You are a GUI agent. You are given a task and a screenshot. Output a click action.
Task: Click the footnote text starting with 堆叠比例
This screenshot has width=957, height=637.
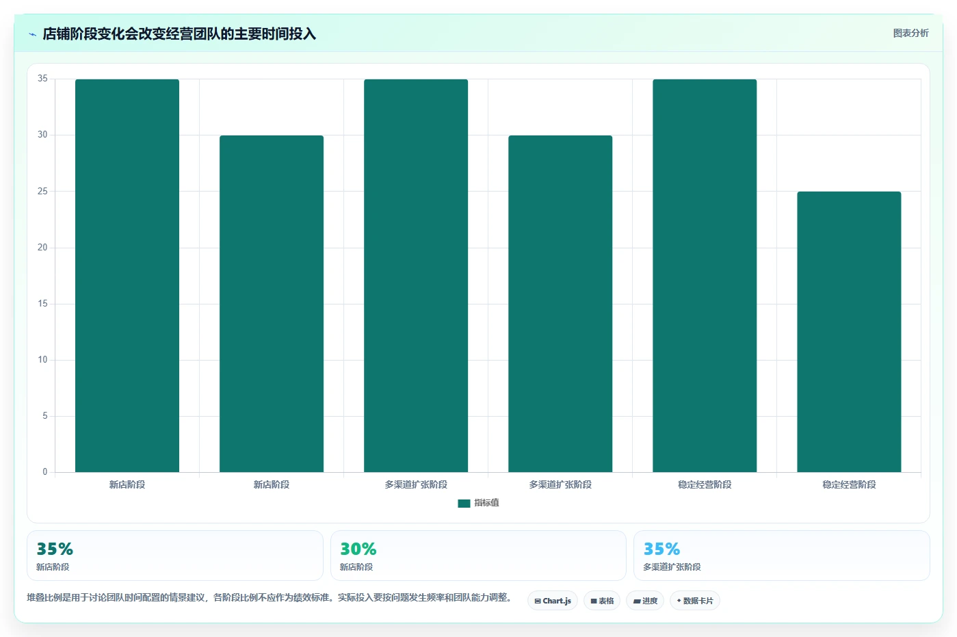click(x=270, y=597)
